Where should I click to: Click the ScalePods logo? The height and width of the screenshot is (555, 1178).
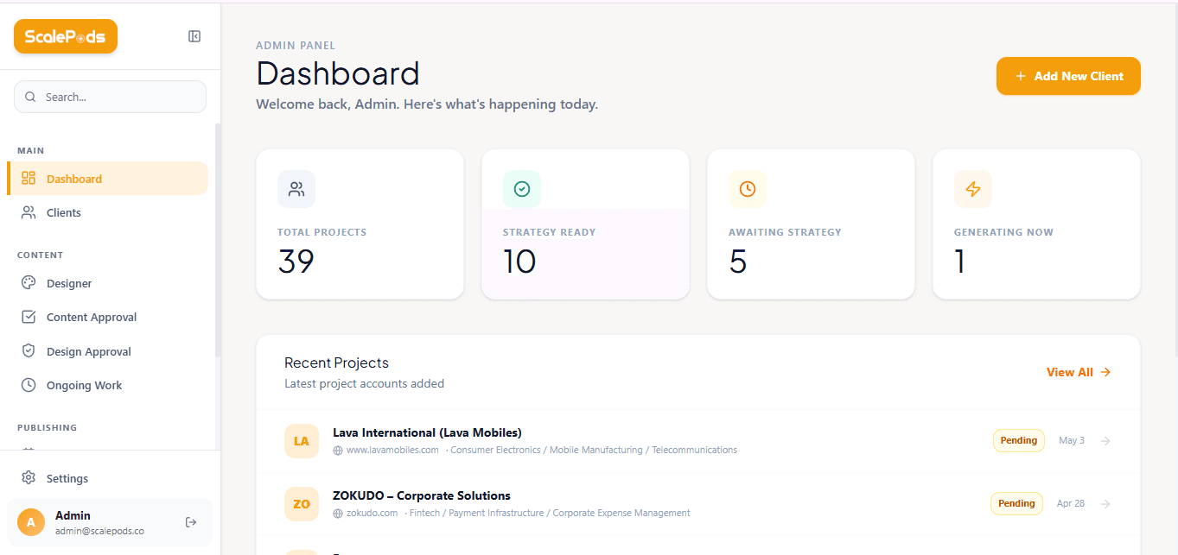click(66, 36)
